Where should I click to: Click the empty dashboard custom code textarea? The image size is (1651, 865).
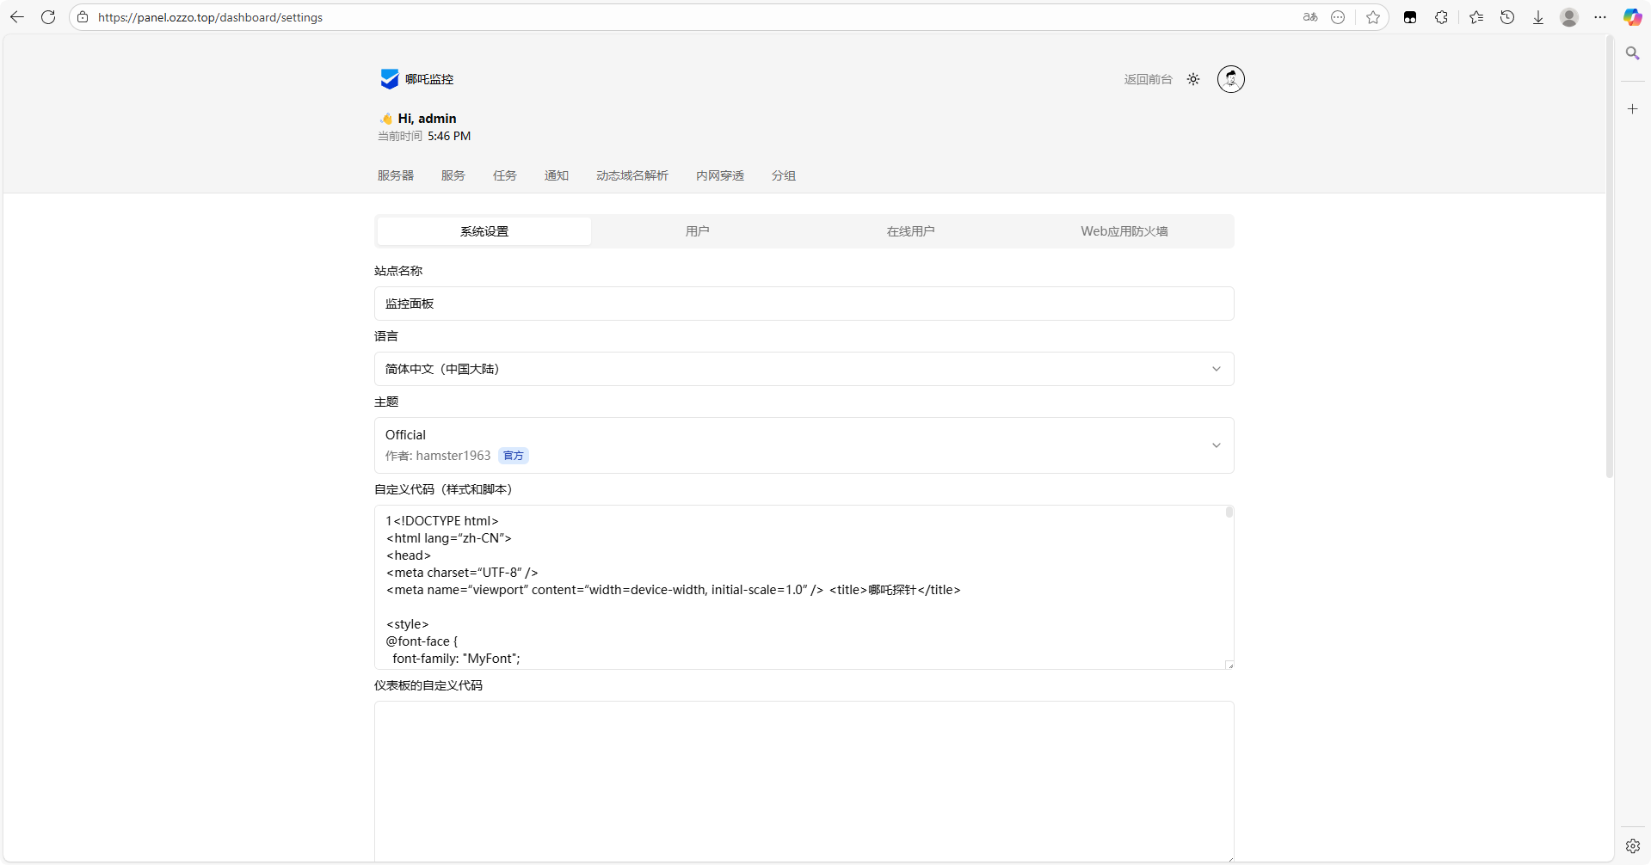804,780
